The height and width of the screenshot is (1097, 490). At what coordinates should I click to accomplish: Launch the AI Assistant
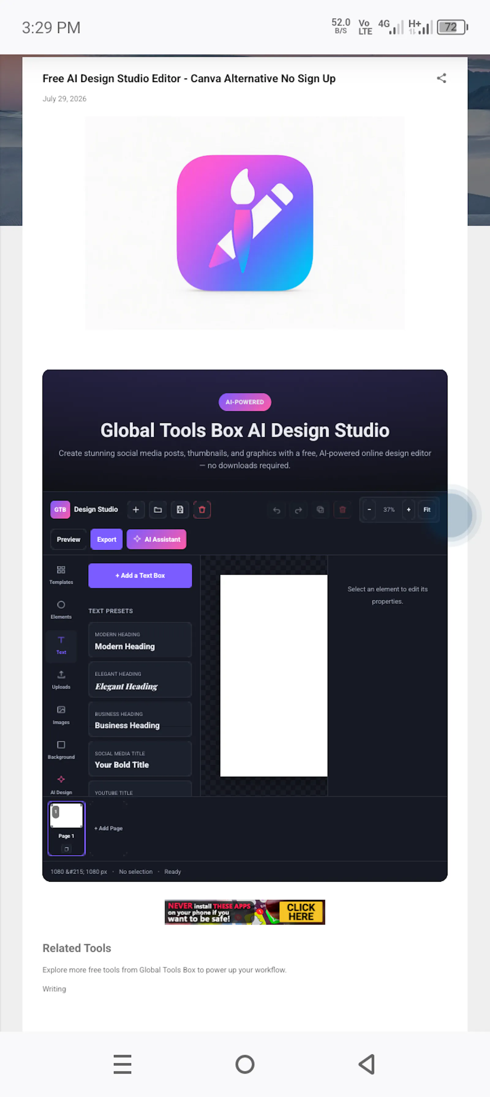157,540
